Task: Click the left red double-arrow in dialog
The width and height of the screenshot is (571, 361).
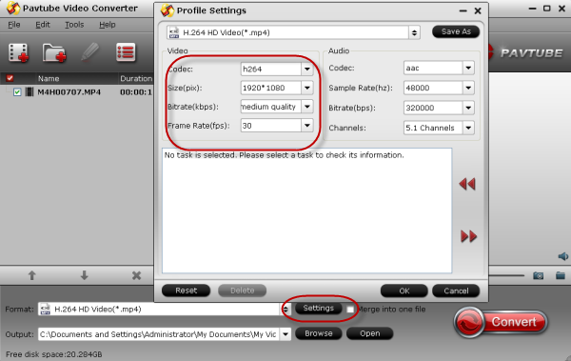Action: coord(467,184)
